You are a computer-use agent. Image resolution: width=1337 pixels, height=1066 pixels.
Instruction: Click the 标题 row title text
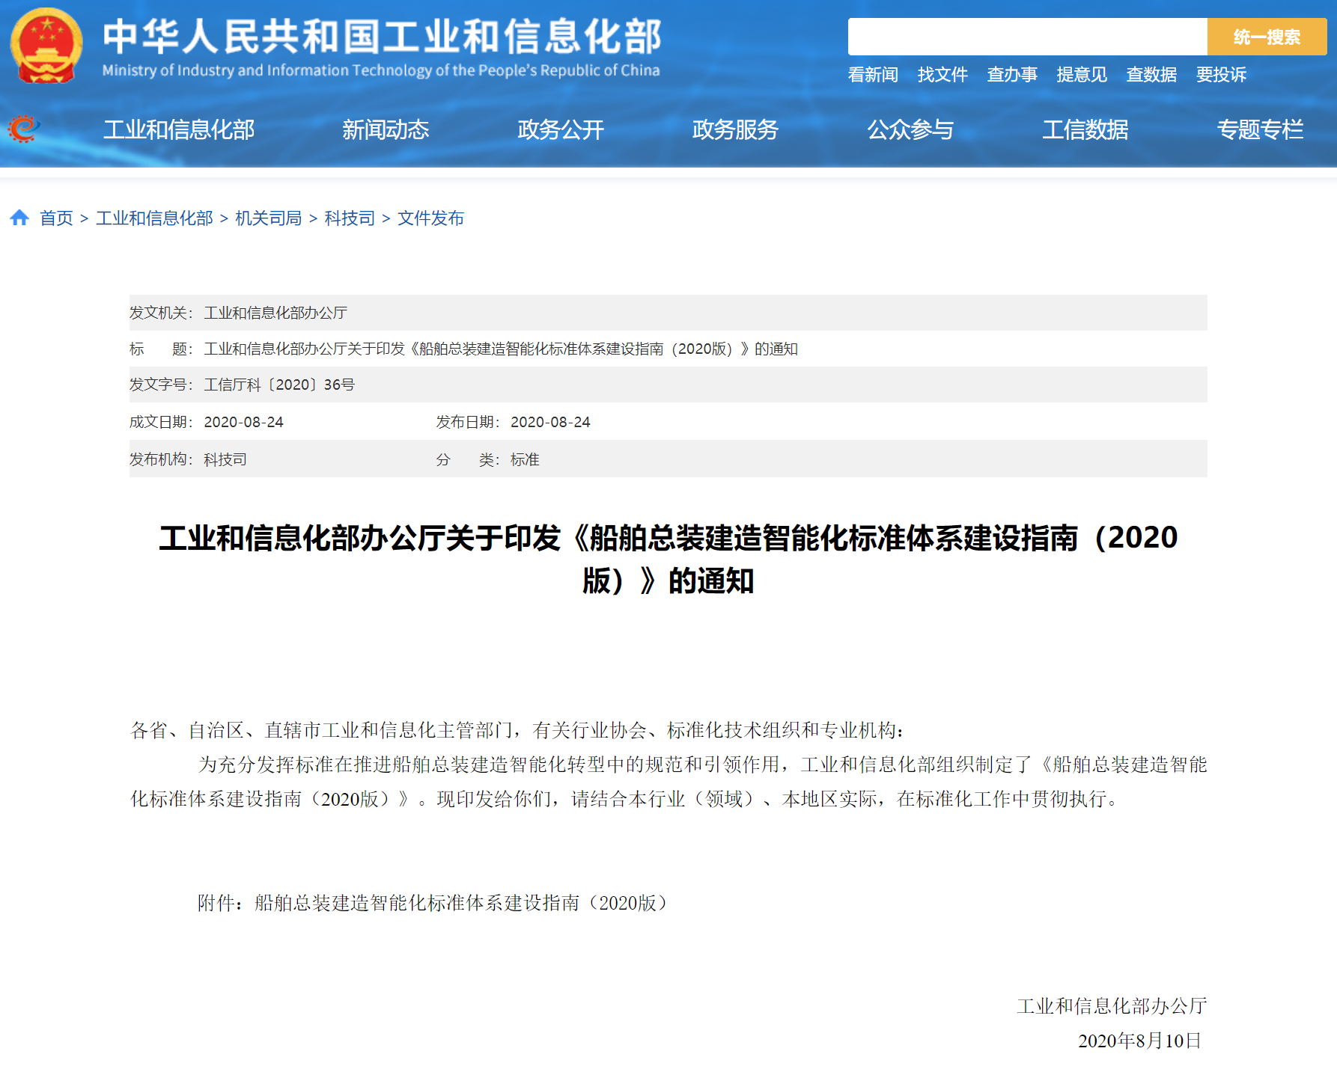pos(501,349)
